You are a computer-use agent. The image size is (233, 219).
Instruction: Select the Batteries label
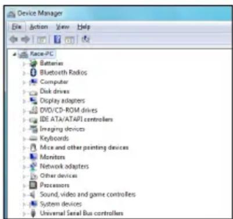51,63
